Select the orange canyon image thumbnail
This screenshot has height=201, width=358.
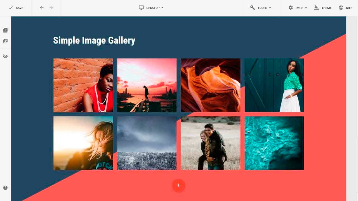point(211,85)
